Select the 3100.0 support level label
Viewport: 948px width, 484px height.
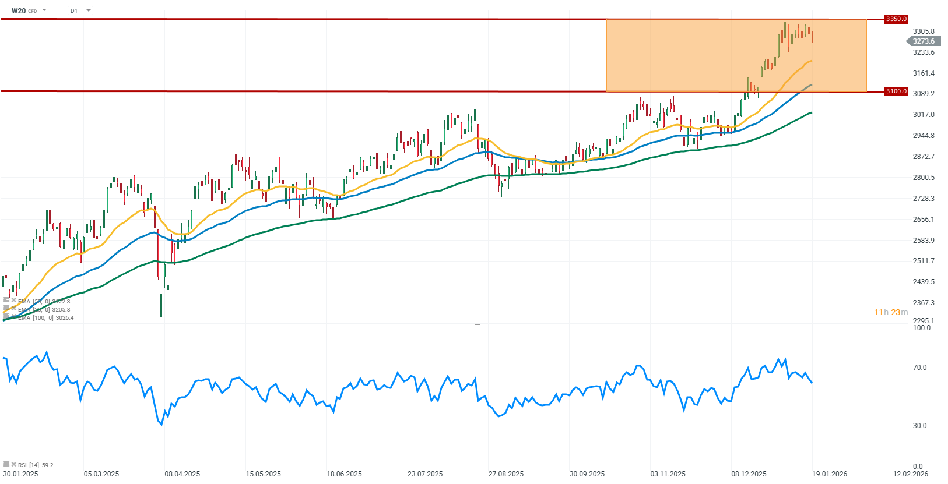click(896, 91)
